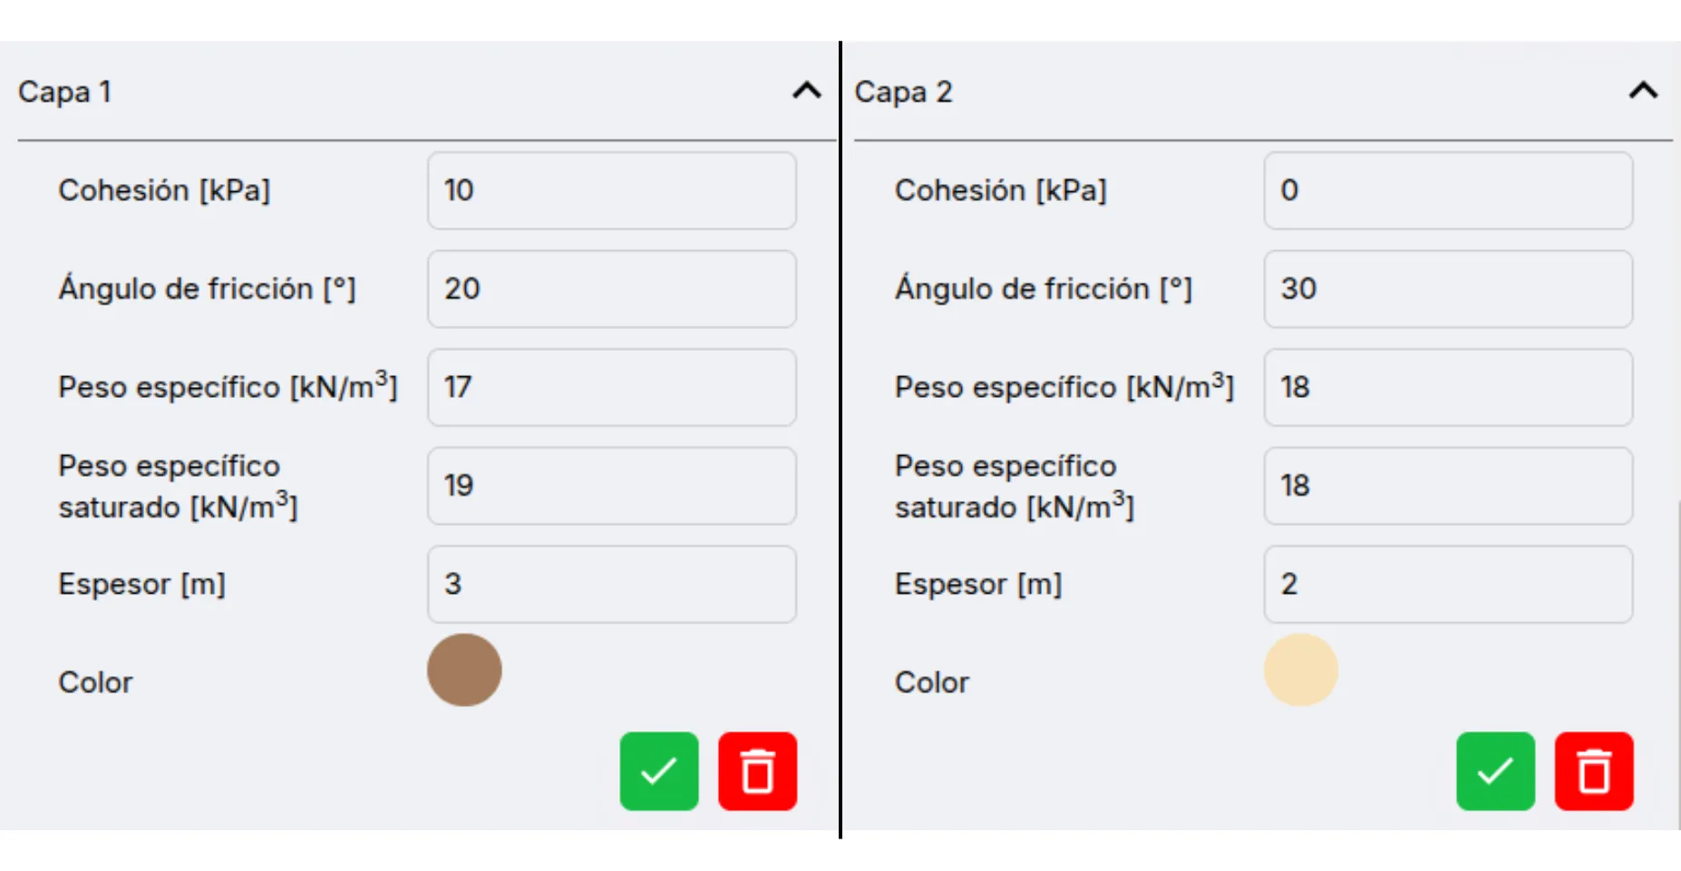Edit Capa 1 Ángulo de fricción value
This screenshot has width=1681, height=871.
pos(612,289)
